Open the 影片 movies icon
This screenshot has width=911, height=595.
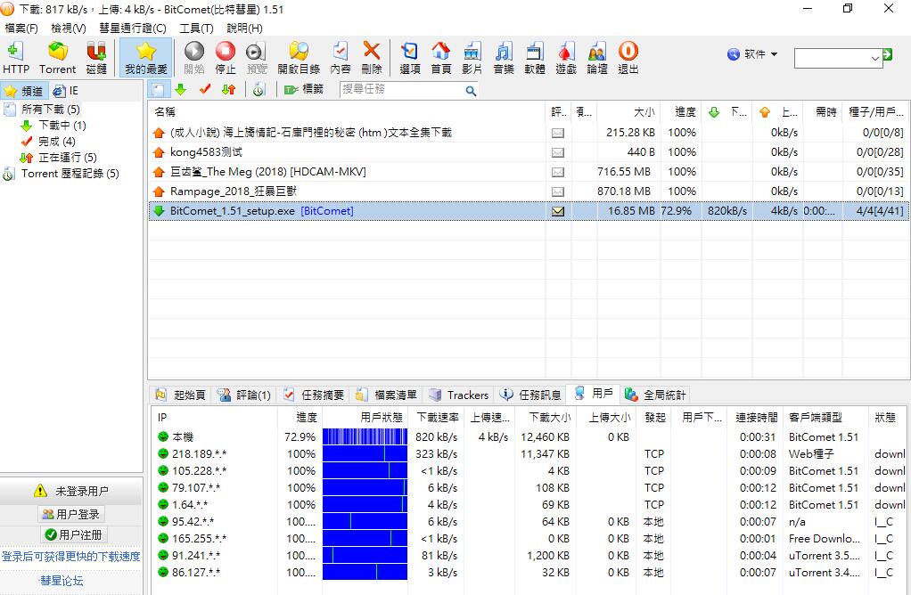(x=472, y=58)
